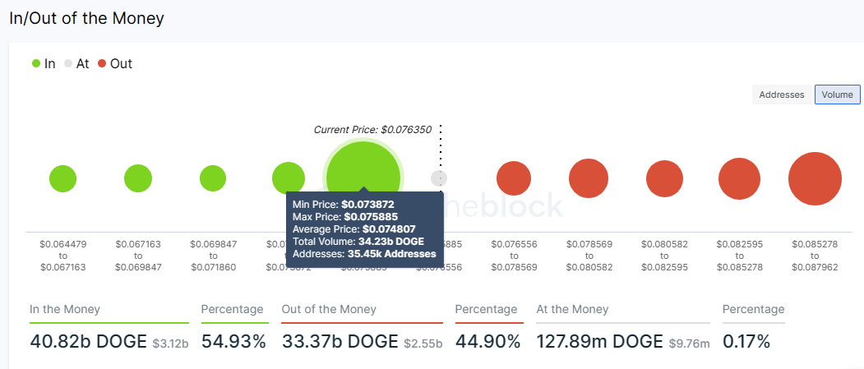The image size is (864, 369).
Task: Click the $0.064479 to $0.067163 axis label
Action: 62,256
